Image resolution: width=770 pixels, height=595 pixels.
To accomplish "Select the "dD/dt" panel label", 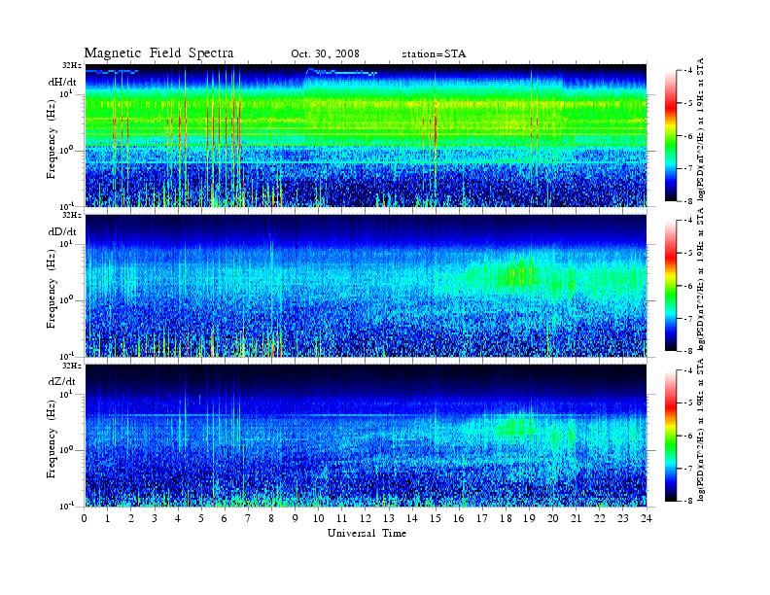I will (62, 231).
